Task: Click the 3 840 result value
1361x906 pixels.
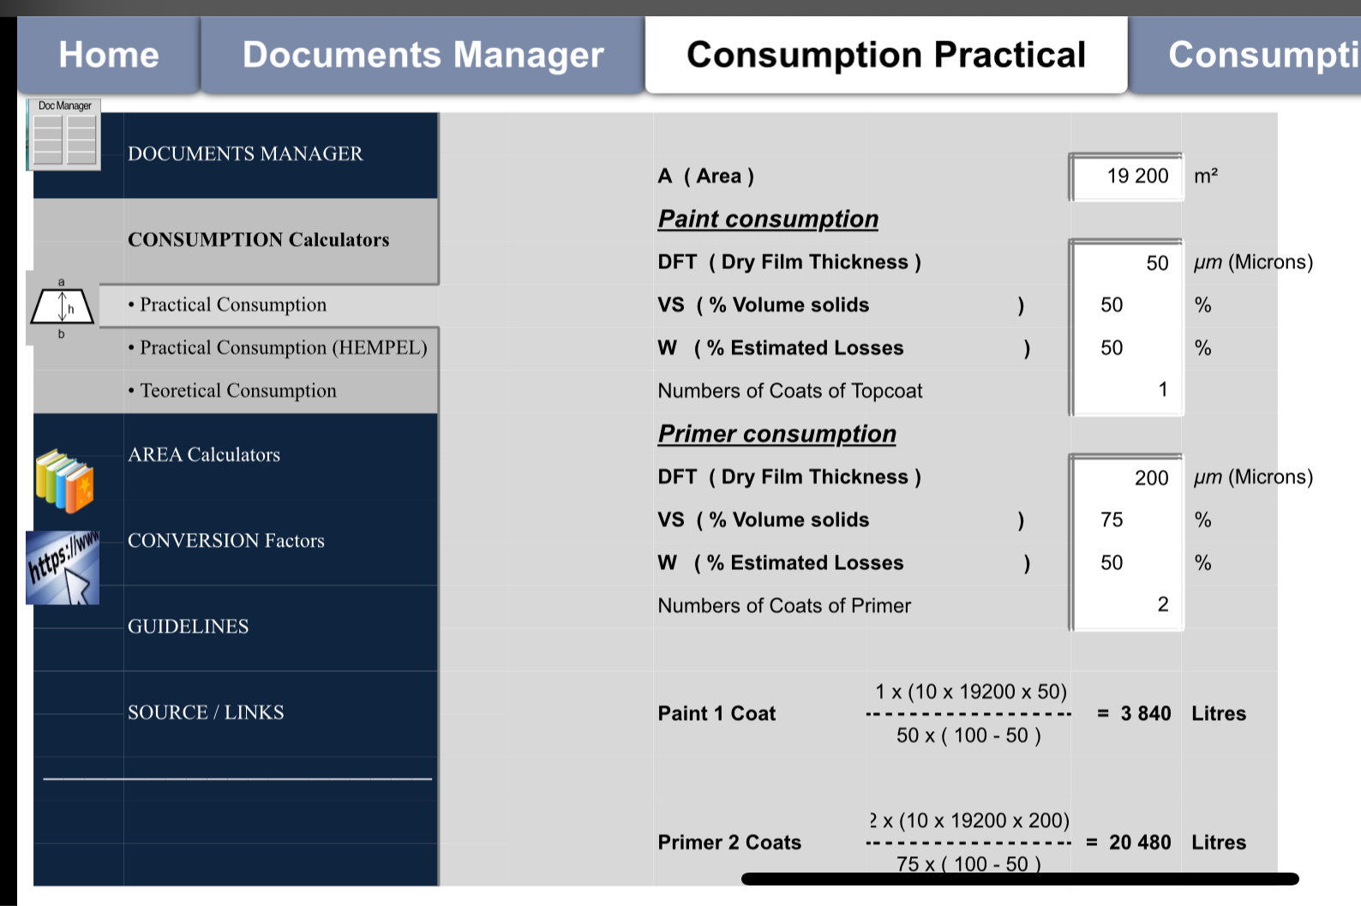Action: coord(1146,714)
